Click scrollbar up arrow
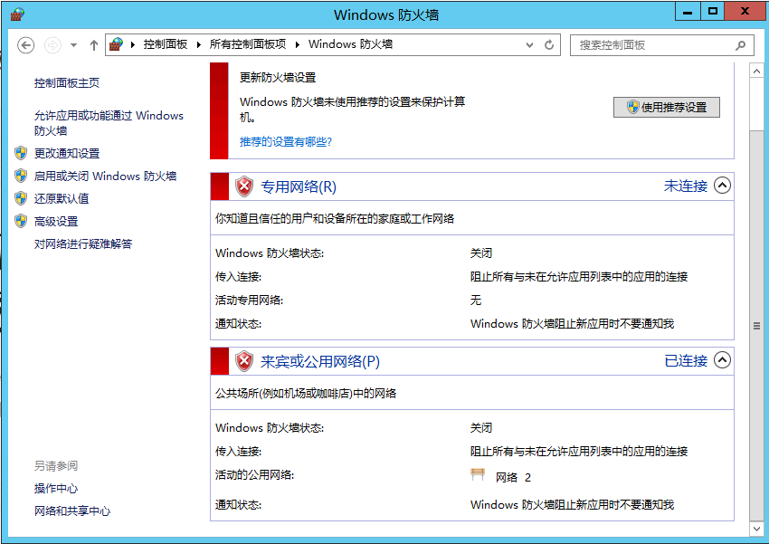The width and height of the screenshot is (769, 544). tap(756, 72)
